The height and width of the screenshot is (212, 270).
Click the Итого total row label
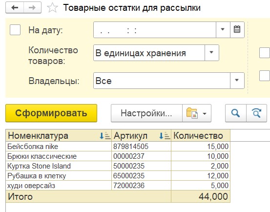click(21, 196)
